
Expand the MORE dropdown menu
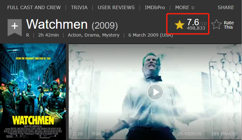pyautogui.click(x=185, y=8)
